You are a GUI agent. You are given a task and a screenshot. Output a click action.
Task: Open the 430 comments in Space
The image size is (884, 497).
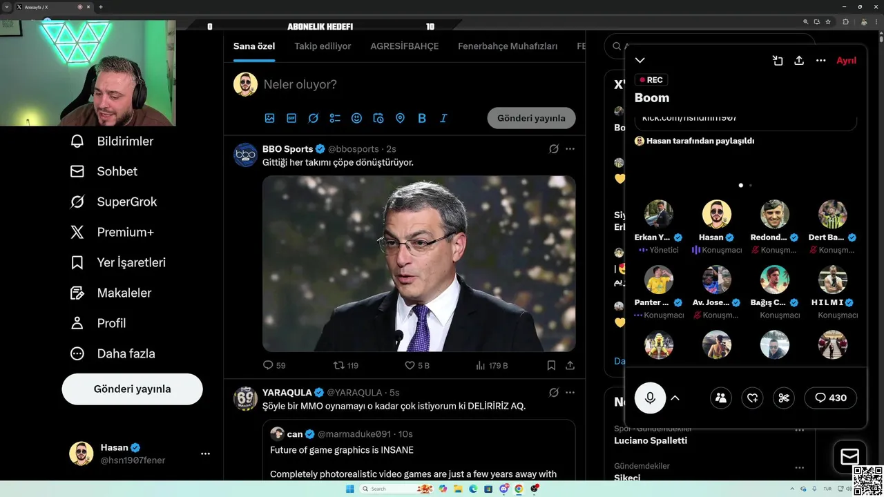pos(831,398)
